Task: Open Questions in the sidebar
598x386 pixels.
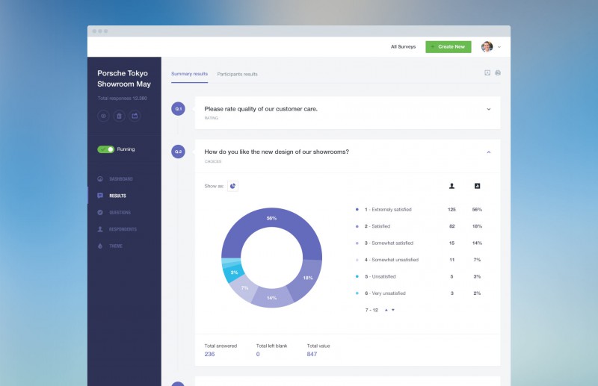Action: tap(120, 213)
